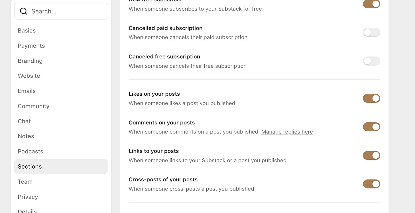
Task: Disable Cross-posts of your posts alerts
Action: point(371,184)
